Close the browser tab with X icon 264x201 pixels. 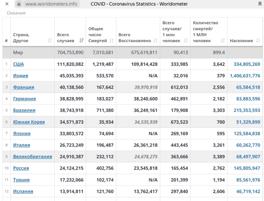7,4
